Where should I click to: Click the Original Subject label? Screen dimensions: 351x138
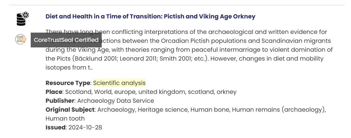(70, 110)
